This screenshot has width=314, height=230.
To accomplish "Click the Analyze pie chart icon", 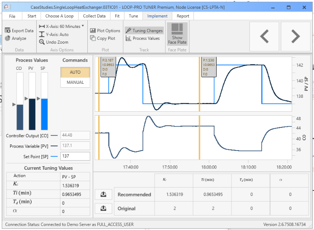I will pos(7,38).
